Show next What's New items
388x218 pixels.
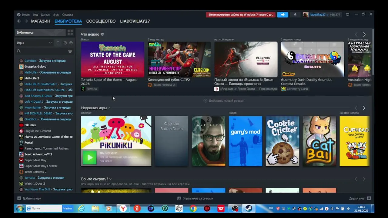[364, 35]
